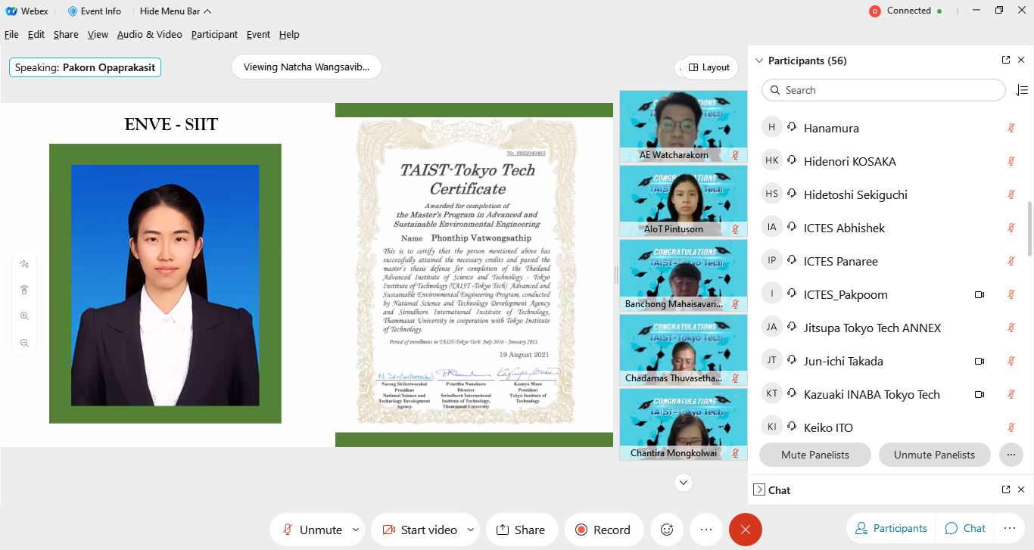Click the zoom in magnifier icon

[x=24, y=316]
